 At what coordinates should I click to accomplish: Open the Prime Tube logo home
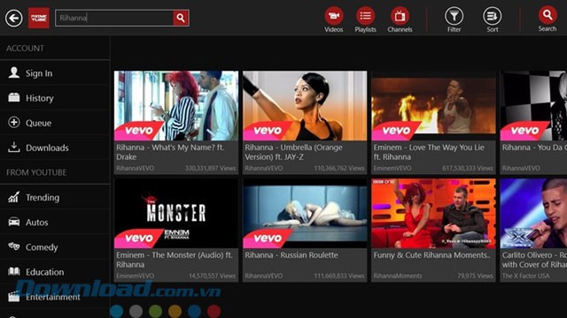39,18
